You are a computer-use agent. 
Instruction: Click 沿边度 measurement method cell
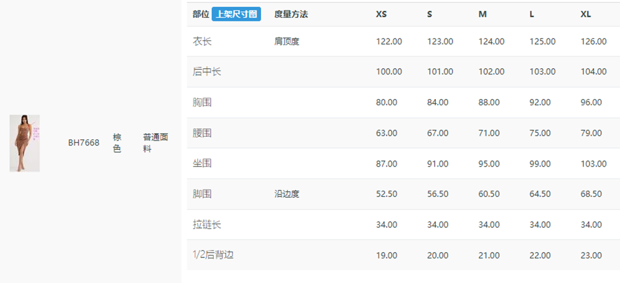(x=286, y=194)
